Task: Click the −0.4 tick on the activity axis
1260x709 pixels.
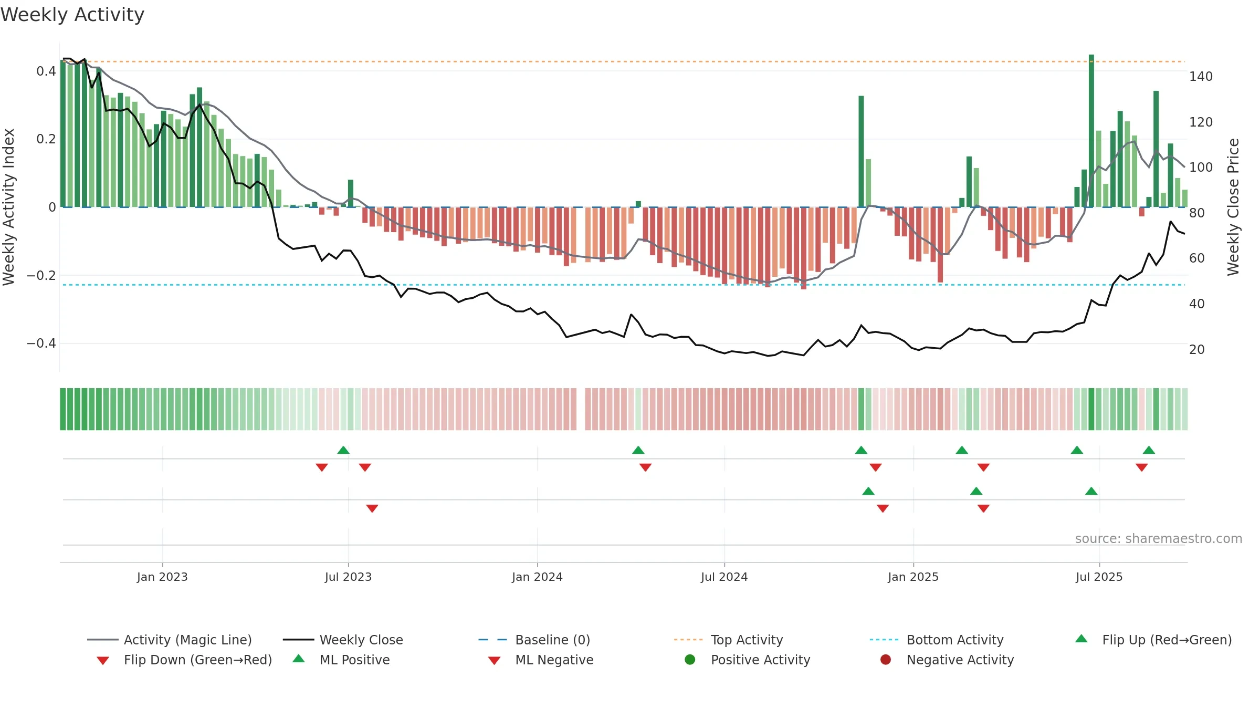Action: click(41, 343)
